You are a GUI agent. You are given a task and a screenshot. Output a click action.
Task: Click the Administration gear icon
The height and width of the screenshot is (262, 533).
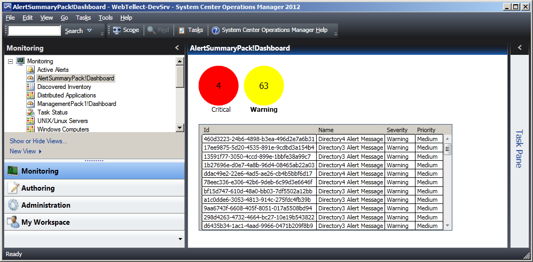point(13,205)
